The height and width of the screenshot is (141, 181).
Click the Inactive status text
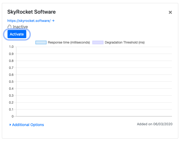(x=20, y=27)
